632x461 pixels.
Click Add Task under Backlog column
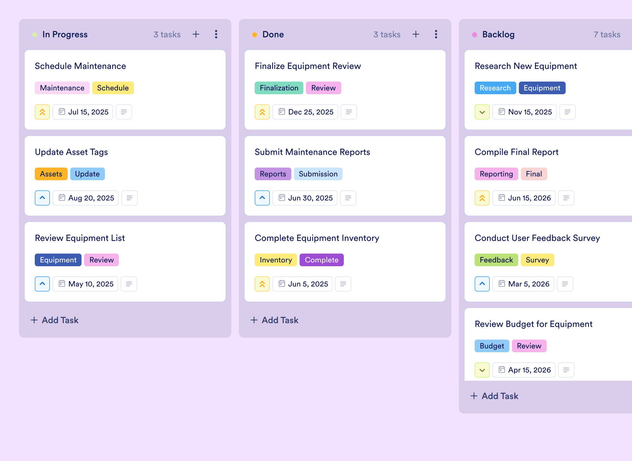[x=495, y=396]
